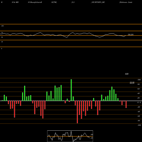Click the -20 label on MR axis

click(139, 107)
